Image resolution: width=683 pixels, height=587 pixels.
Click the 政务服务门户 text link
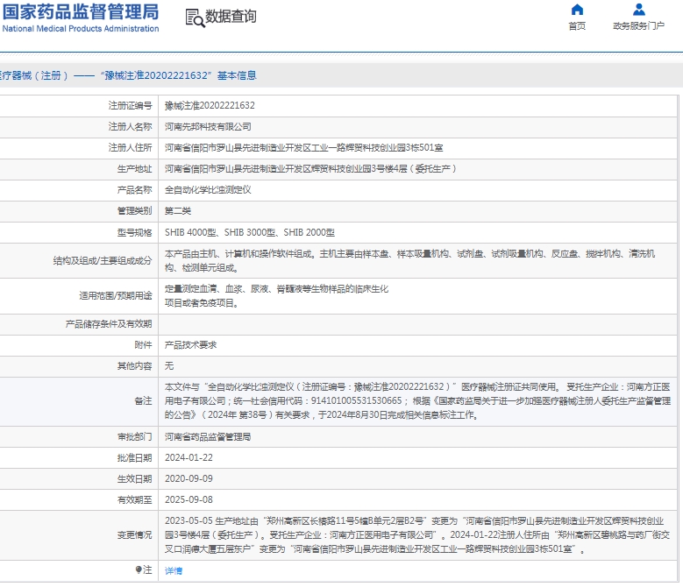638,26
